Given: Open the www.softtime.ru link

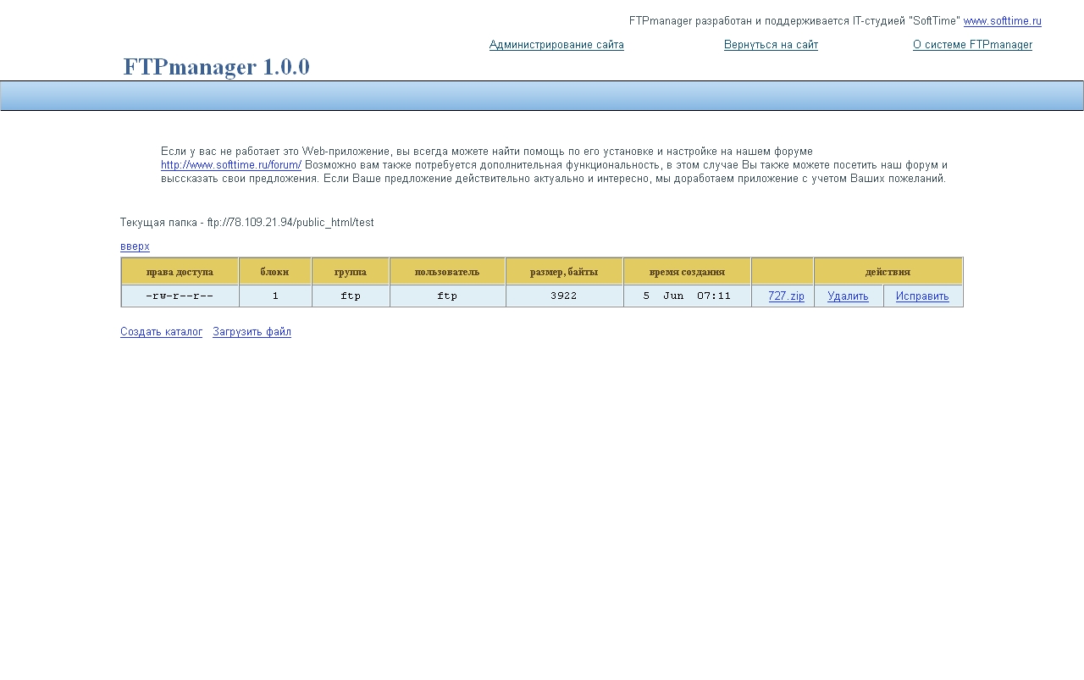Looking at the screenshot, I should coord(1002,21).
